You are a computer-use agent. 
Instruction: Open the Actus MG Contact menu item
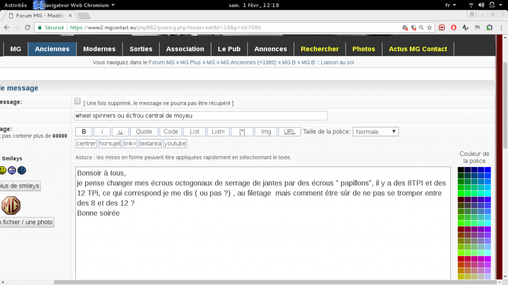(418, 49)
